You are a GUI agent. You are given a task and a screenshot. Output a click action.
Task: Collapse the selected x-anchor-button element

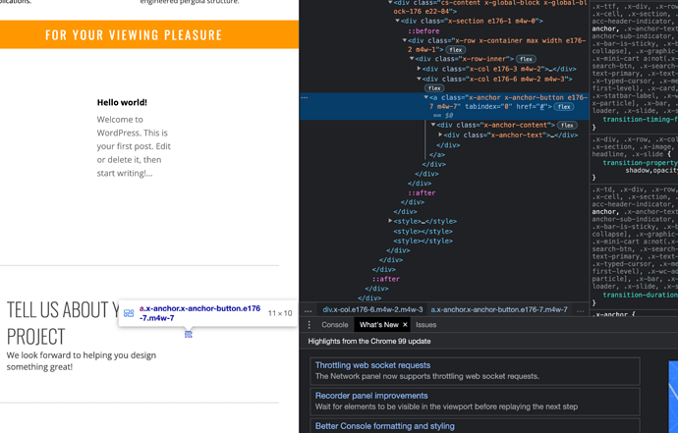(x=425, y=97)
